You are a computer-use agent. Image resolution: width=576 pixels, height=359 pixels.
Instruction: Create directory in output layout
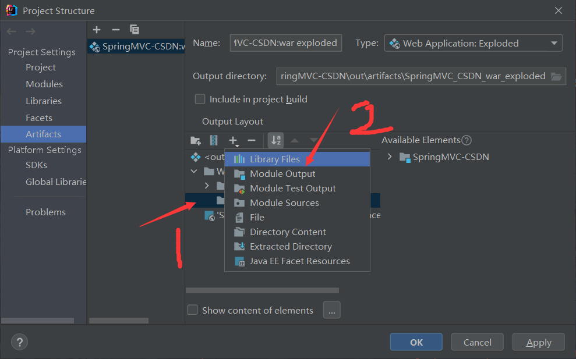coord(196,140)
